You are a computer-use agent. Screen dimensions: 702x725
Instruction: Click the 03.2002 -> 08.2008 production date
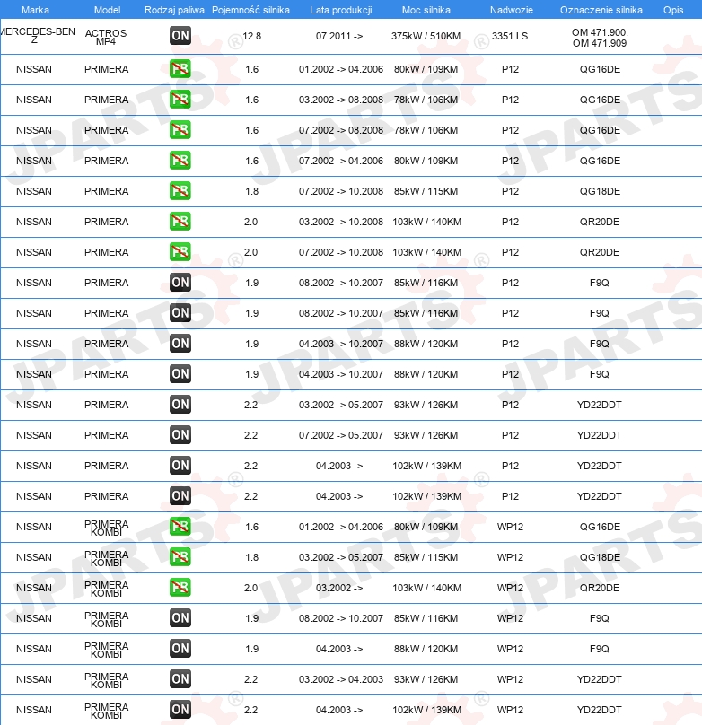point(341,100)
